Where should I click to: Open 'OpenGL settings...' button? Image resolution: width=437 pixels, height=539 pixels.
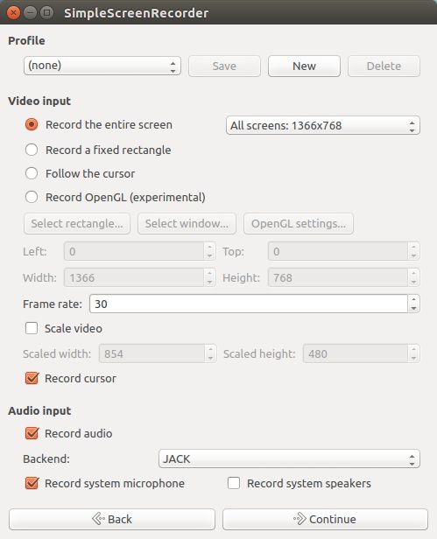[x=299, y=224]
